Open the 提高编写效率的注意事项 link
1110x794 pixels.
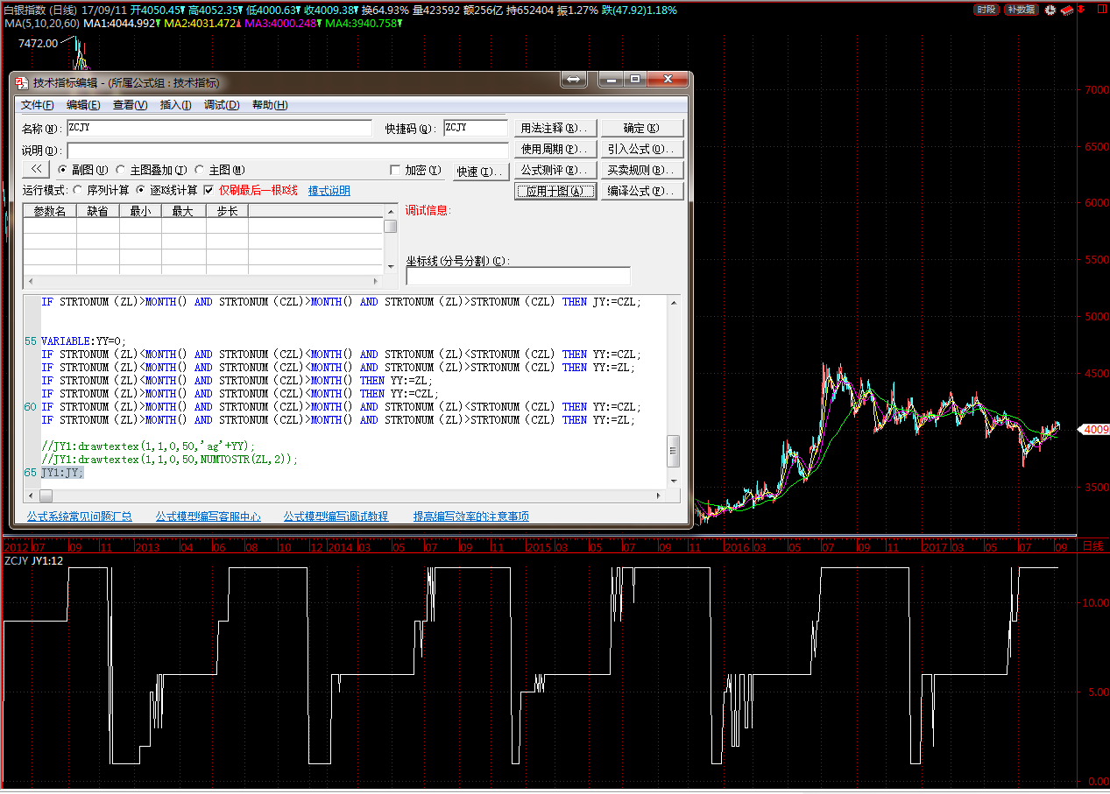click(x=471, y=516)
